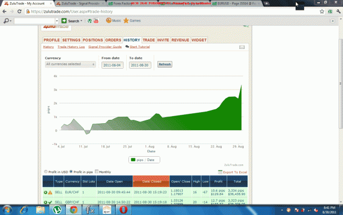
Task: Switch to Chrome taskbar icon
Action: pos(74,210)
